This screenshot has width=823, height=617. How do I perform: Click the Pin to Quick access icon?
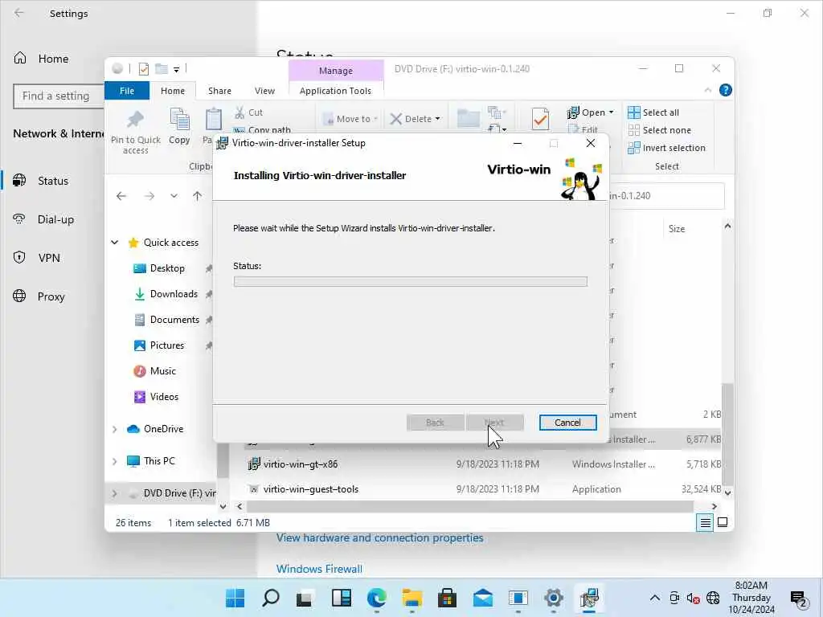135,120
